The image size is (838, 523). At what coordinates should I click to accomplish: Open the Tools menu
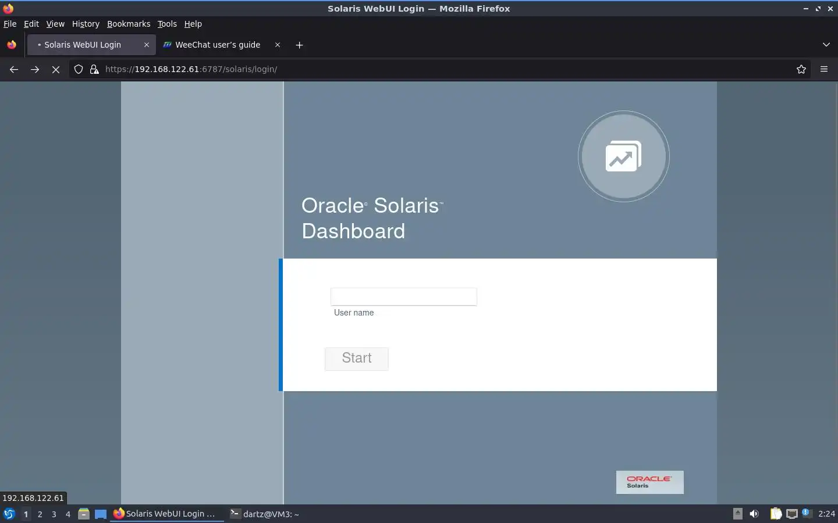[x=167, y=24]
